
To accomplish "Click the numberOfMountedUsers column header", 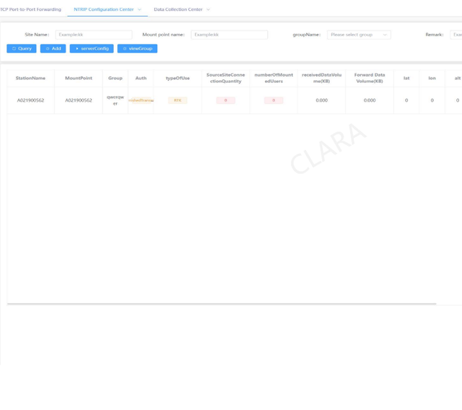I will click(274, 78).
